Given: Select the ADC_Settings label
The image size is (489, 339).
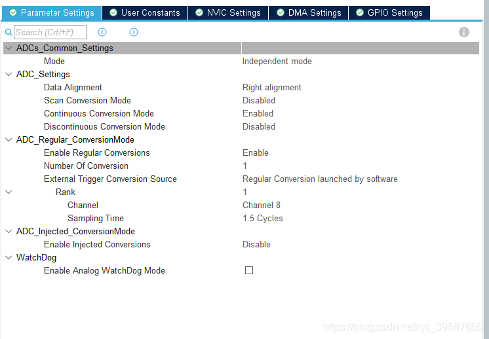Looking at the screenshot, I should [43, 74].
